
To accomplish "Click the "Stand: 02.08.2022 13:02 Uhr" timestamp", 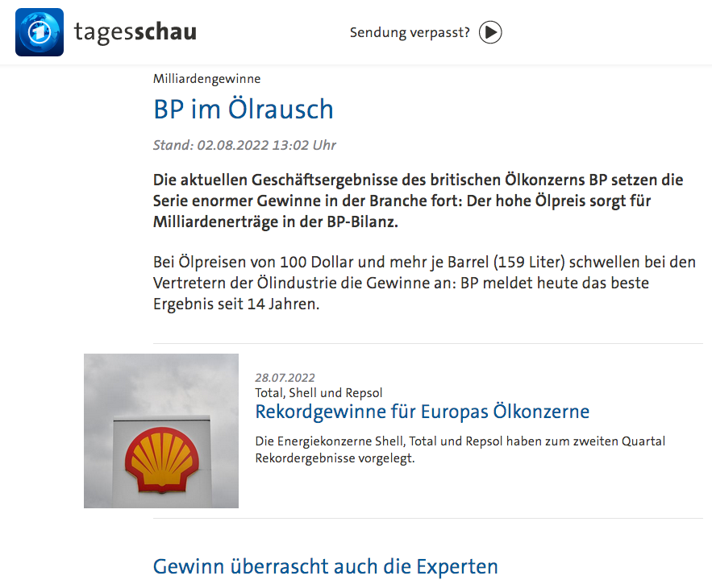I will click(x=244, y=145).
